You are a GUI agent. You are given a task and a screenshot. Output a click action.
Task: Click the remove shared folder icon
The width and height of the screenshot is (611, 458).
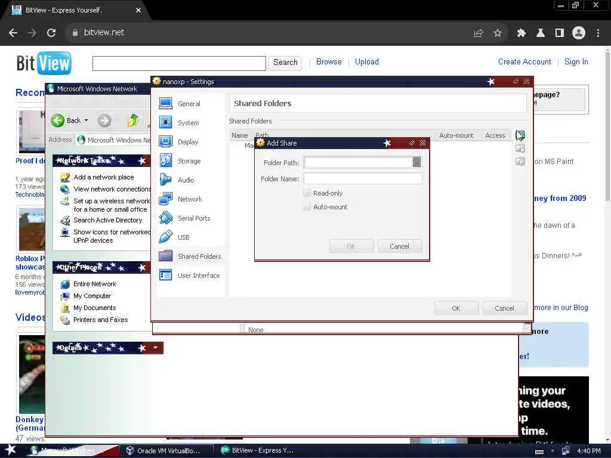tap(520, 161)
